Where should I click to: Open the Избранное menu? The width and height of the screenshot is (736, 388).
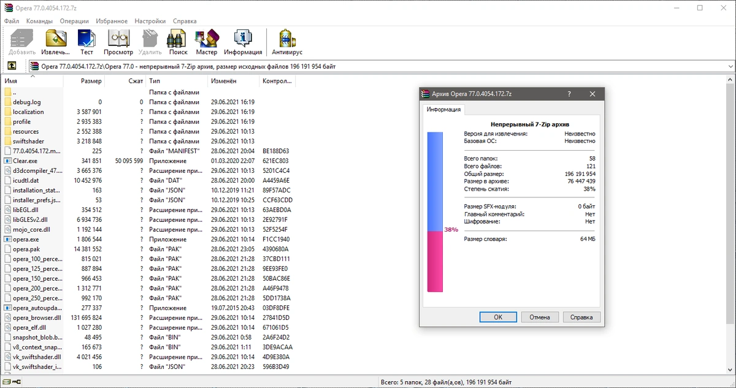pyautogui.click(x=112, y=21)
